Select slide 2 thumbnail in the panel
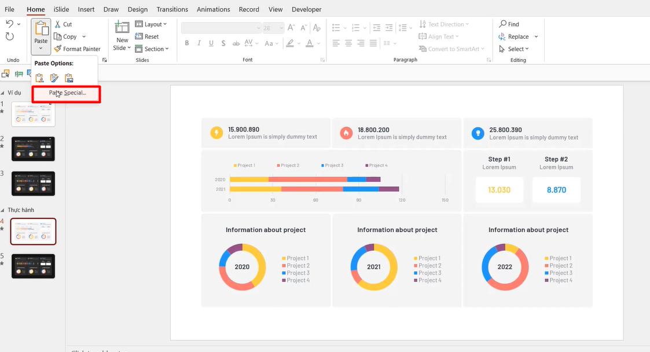This screenshot has height=352, width=650. [33, 149]
